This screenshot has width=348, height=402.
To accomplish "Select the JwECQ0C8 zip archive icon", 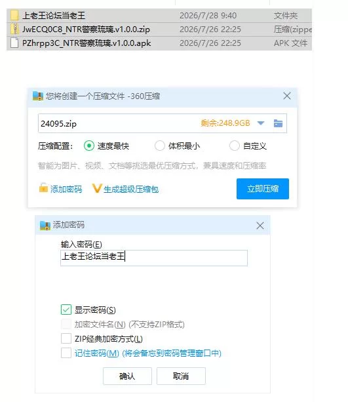I will pos(14,30).
